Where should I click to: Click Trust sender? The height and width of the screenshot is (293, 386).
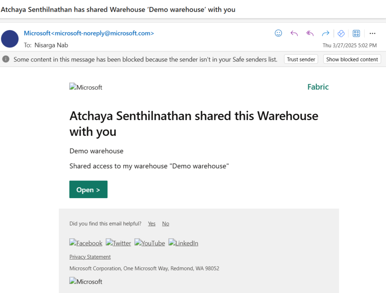tap(301, 59)
